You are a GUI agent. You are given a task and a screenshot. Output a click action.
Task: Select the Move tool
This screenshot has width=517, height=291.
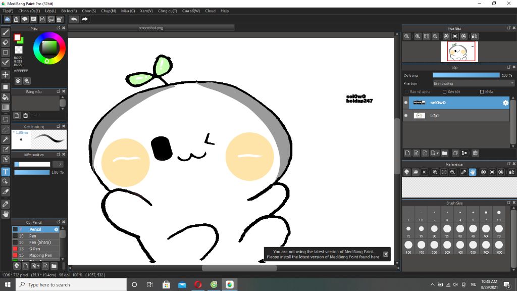click(6, 75)
